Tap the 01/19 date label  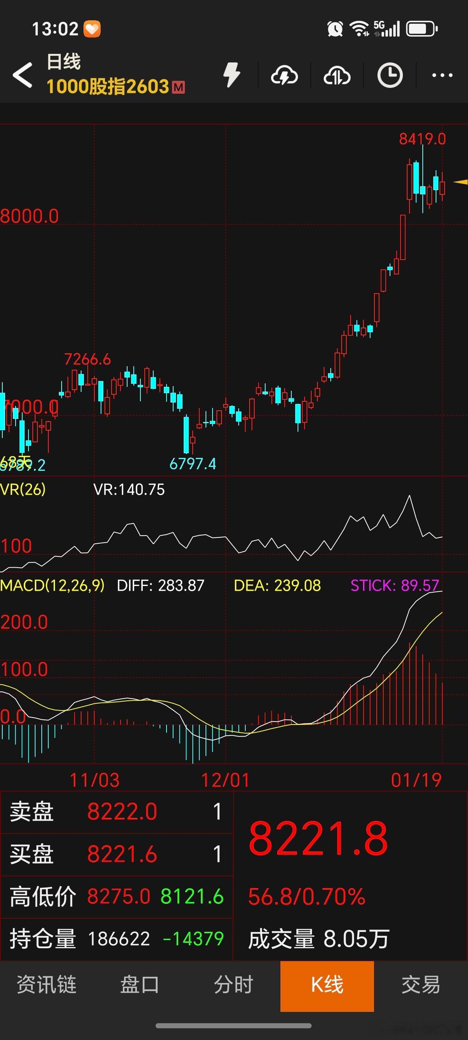point(417,780)
